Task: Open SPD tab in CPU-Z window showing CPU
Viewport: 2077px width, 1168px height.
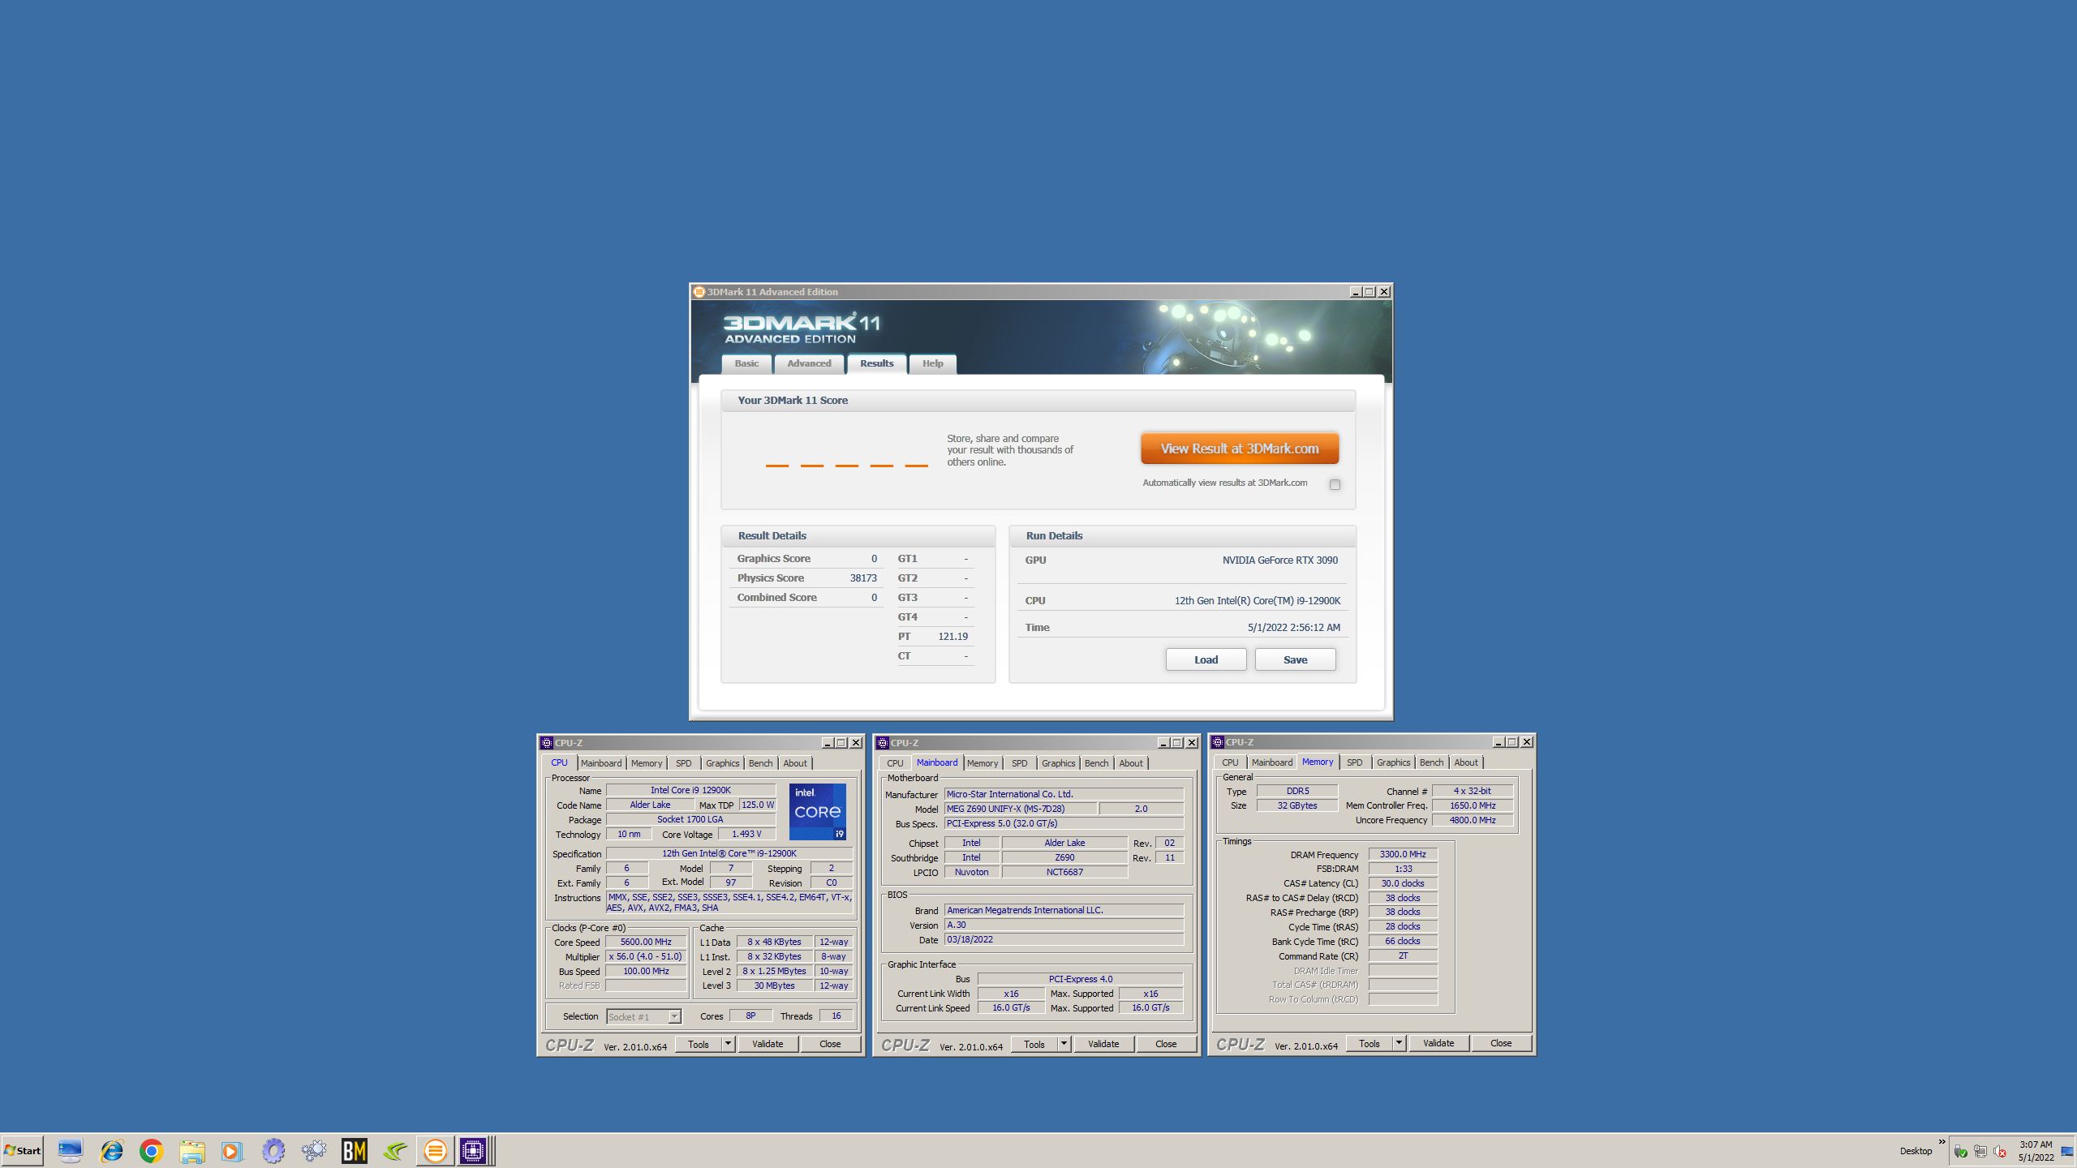Action: [x=684, y=763]
